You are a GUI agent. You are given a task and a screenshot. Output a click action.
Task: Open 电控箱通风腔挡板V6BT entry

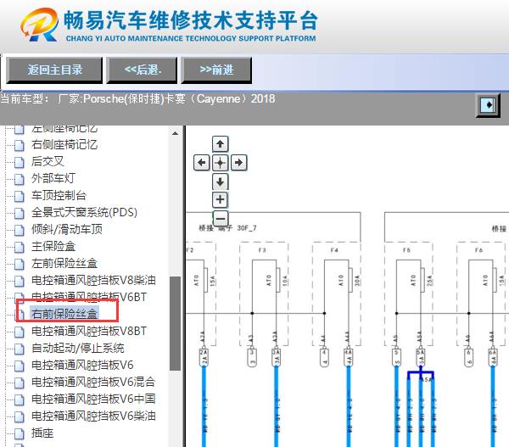point(89,297)
